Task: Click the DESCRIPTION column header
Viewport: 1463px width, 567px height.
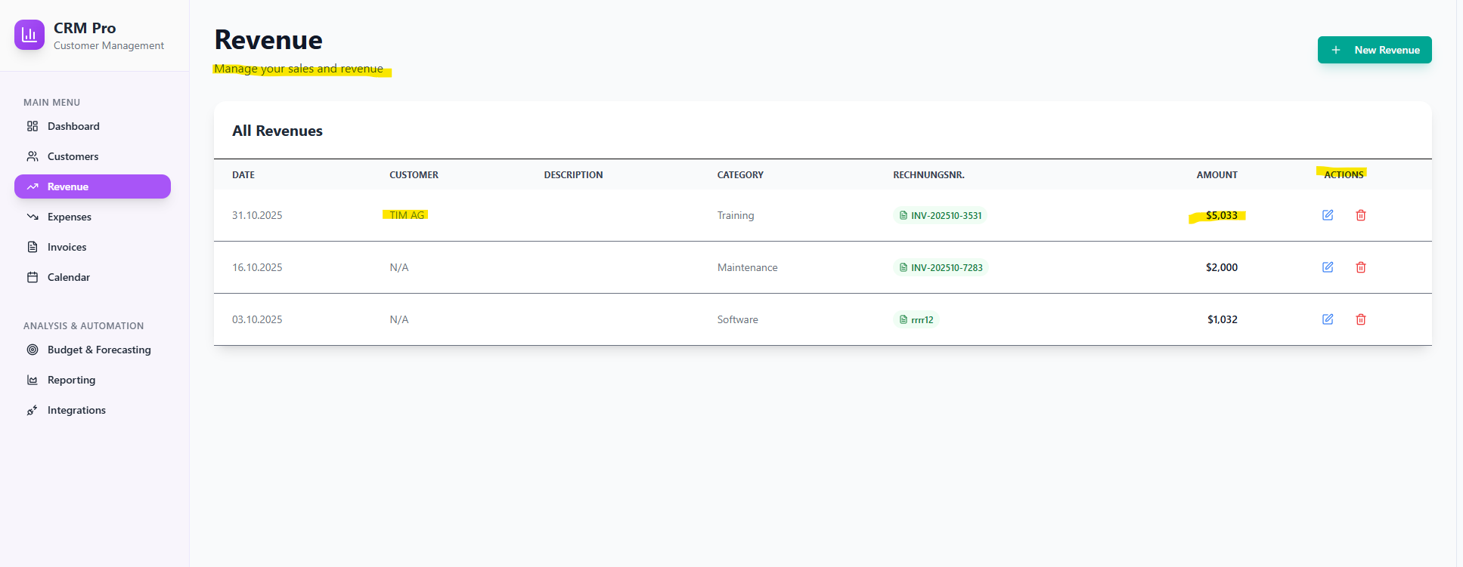Action: pyautogui.click(x=573, y=174)
